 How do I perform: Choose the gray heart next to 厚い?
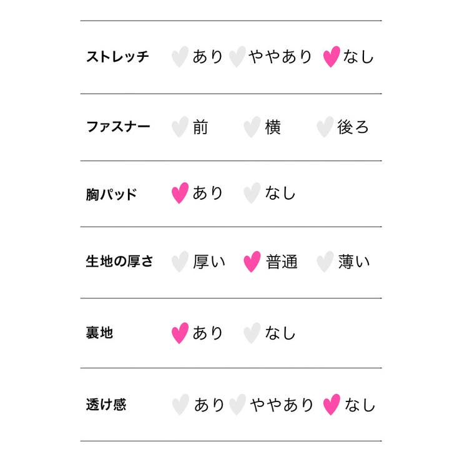(x=180, y=262)
